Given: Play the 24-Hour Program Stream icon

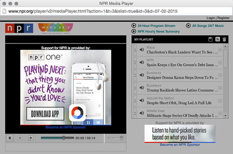Looking at the screenshot, I should tap(134, 26).
